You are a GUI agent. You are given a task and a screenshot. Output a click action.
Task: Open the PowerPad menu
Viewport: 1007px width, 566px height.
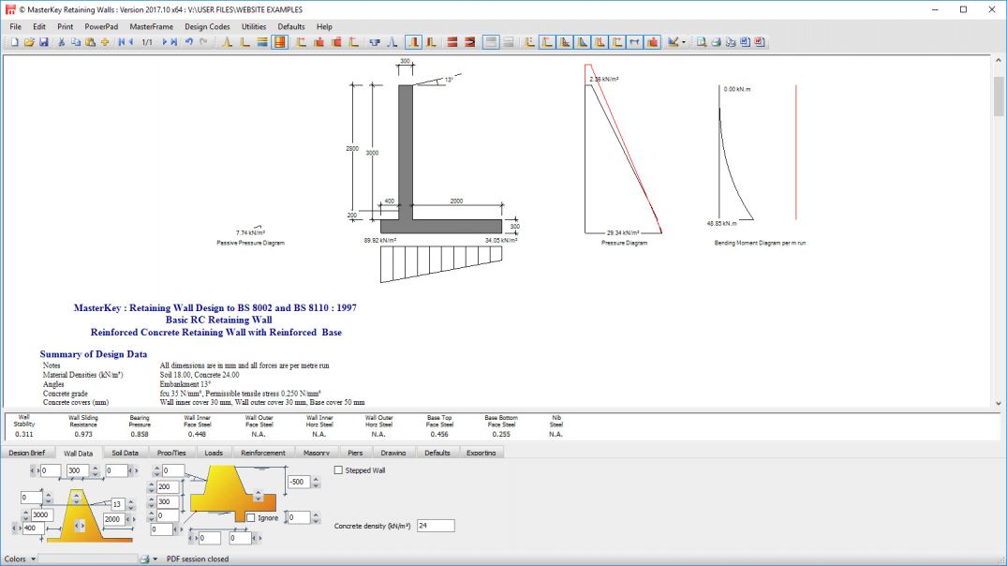[101, 26]
